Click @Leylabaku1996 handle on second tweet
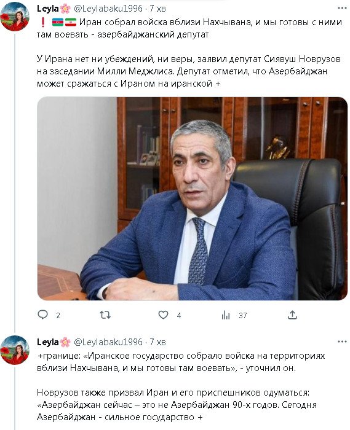 pos(108,342)
